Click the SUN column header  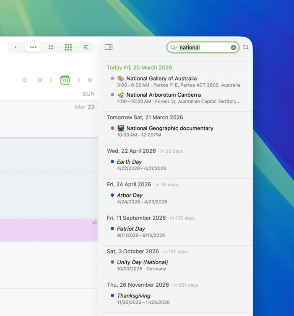tap(88, 94)
